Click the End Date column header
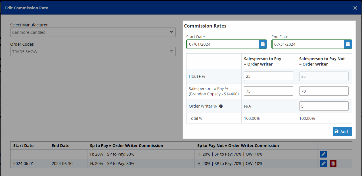Screen dimensions: 362x176 click(60, 146)
